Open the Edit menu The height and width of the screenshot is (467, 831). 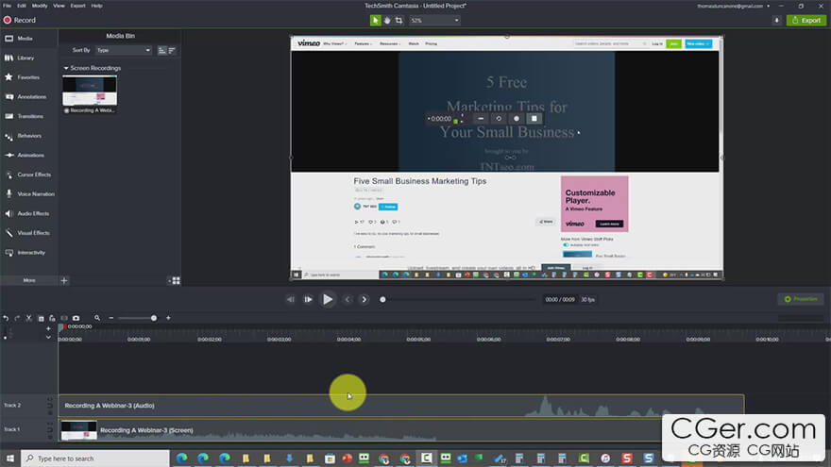click(22, 6)
